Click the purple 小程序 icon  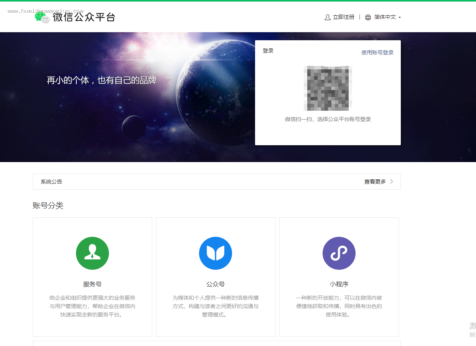click(x=339, y=253)
